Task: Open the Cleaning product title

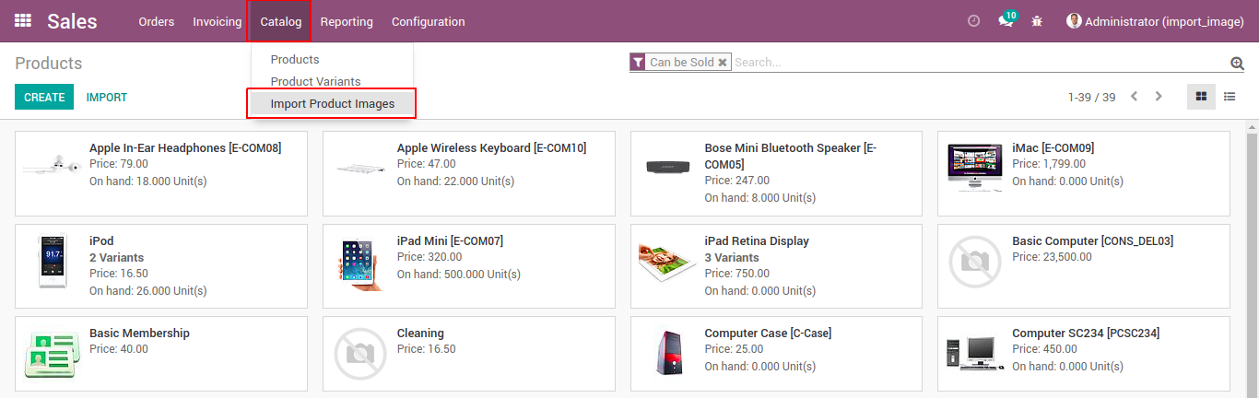Action: (420, 333)
